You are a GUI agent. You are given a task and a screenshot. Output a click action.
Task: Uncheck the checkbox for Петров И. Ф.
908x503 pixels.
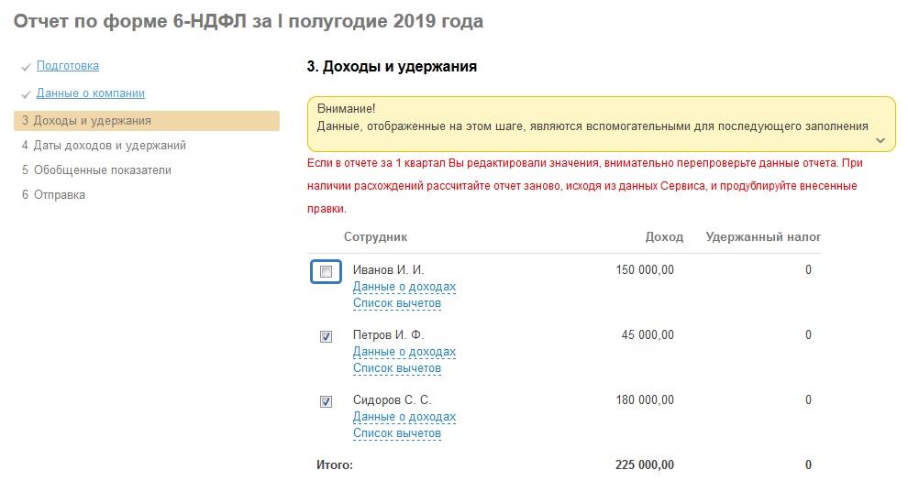click(x=326, y=337)
